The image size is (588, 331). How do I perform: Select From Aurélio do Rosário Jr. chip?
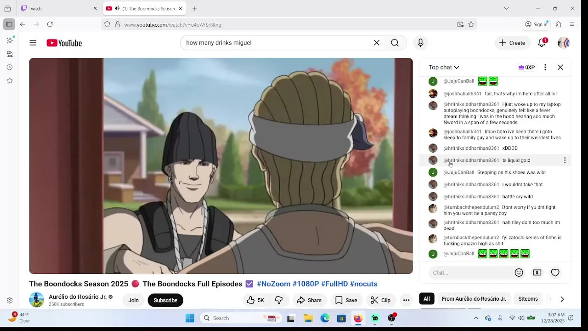click(x=474, y=299)
